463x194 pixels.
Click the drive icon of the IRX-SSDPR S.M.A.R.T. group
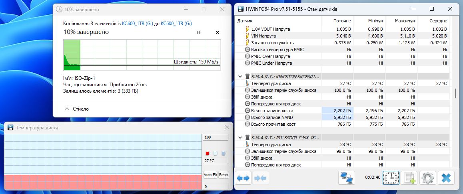point(247,138)
